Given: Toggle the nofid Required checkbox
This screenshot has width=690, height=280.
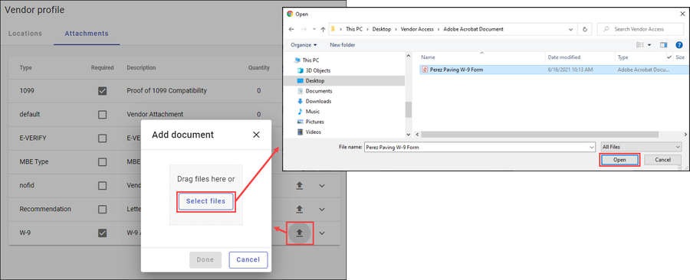Looking at the screenshot, I should [102, 186].
